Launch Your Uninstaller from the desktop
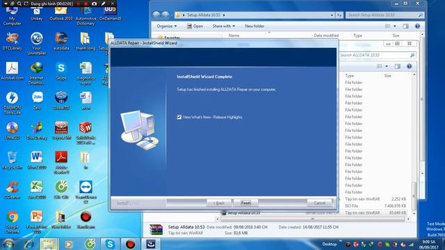This screenshot has height=250, width=445. (37, 43)
